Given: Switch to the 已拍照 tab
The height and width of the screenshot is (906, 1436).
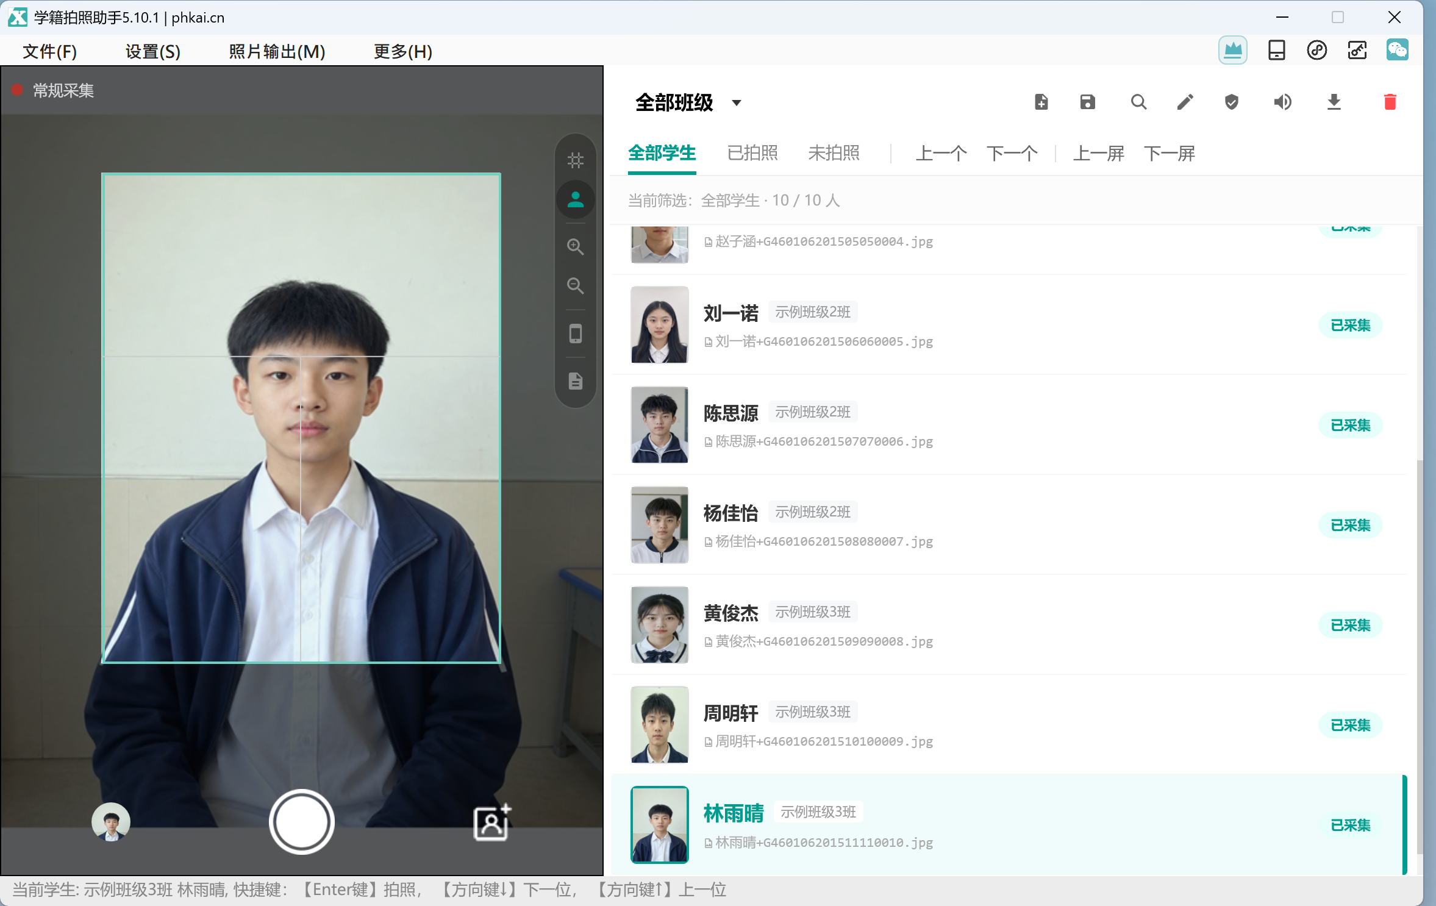Looking at the screenshot, I should pos(752,153).
